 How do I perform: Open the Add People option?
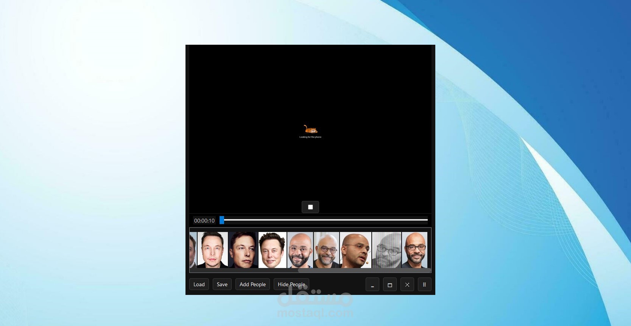pyautogui.click(x=252, y=284)
